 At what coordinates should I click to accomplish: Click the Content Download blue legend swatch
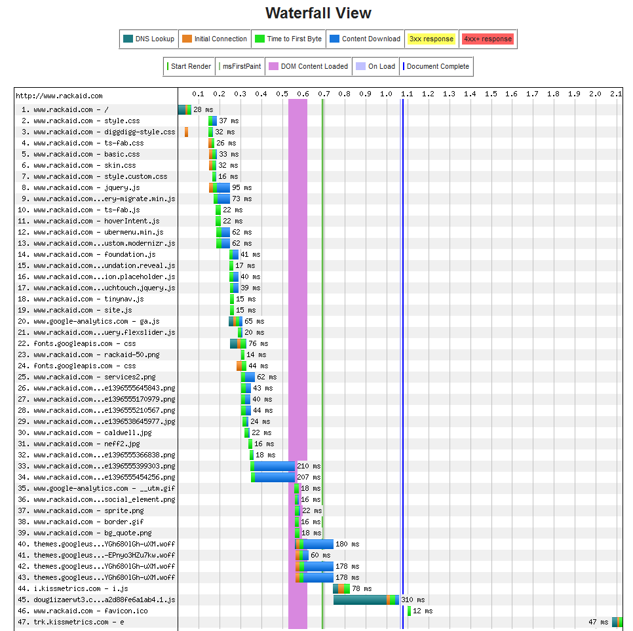tap(334, 39)
